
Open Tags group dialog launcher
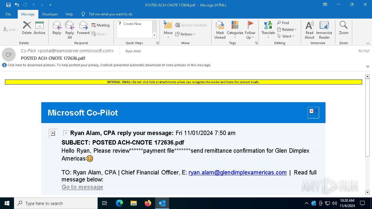pyautogui.click(x=256, y=43)
